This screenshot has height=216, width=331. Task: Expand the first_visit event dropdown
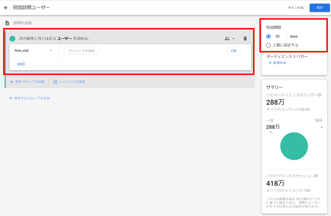click(51, 51)
